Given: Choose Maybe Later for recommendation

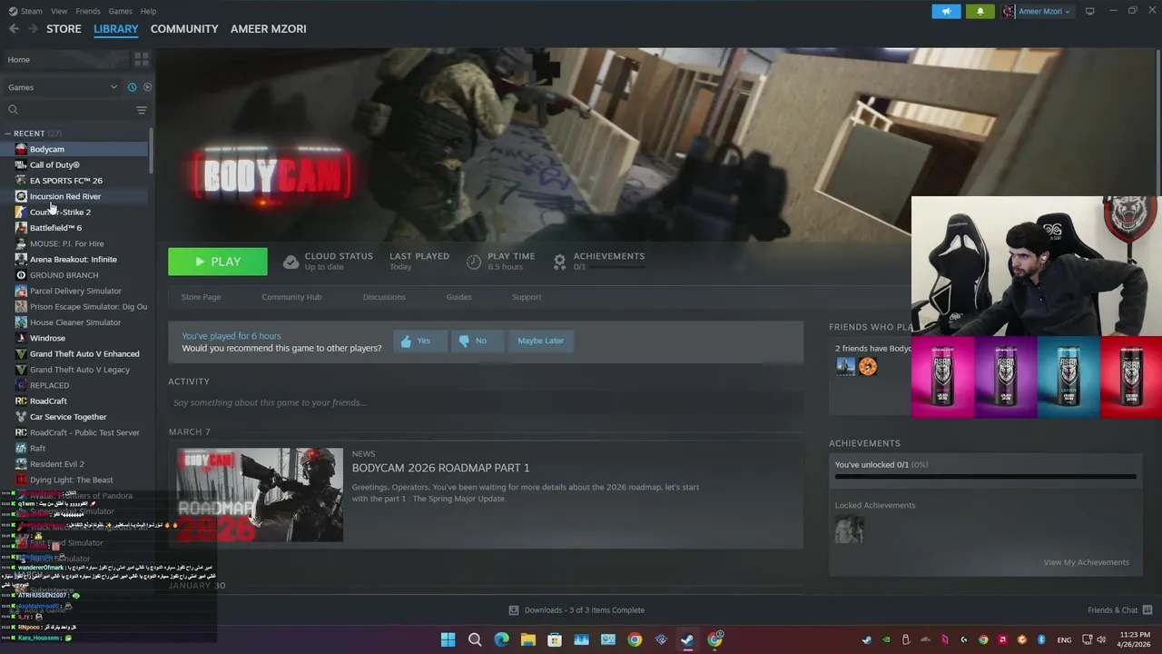Looking at the screenshot, I should point(541,341).
